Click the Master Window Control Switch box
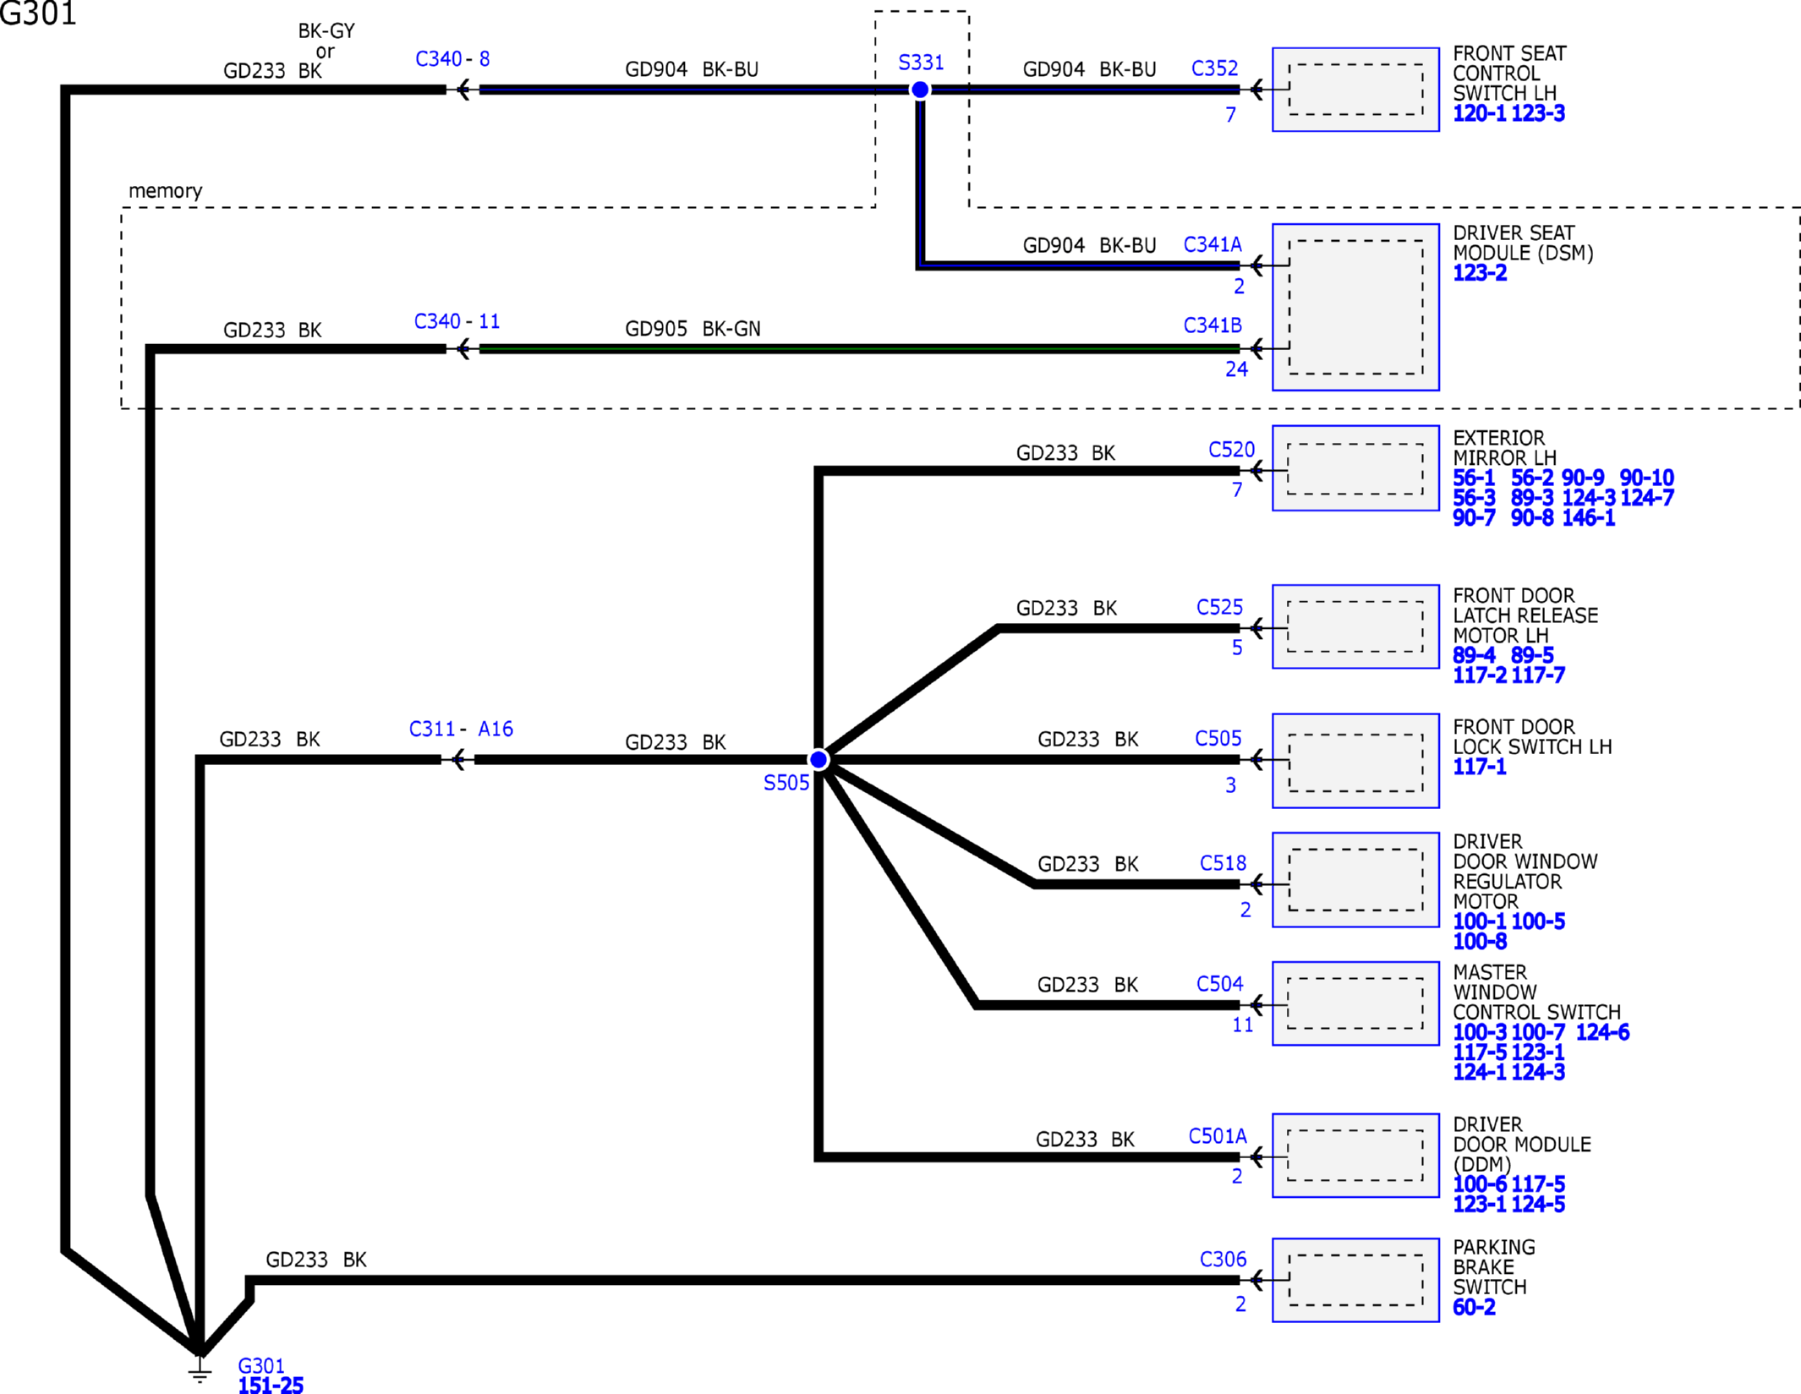The height and width of the screenshot is (1394, 1801). (x=1355, y=1003)
